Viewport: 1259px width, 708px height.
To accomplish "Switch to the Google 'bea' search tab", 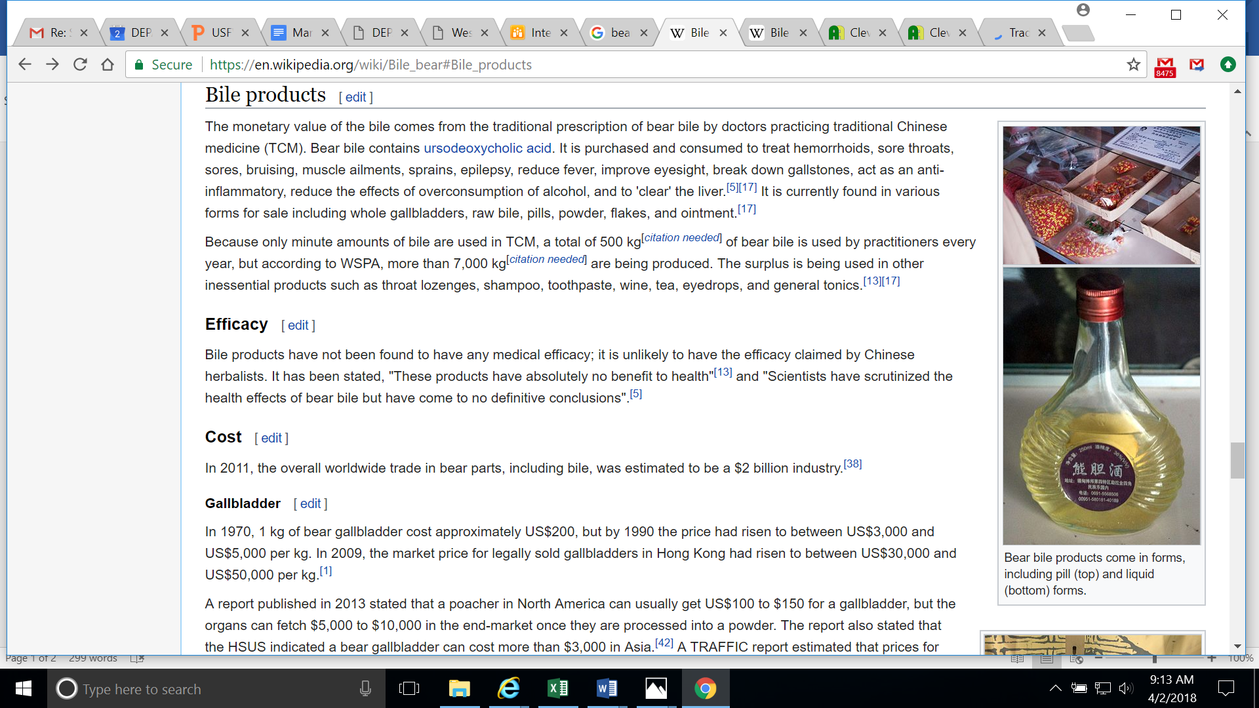I will pyautogui.click(x=616, y=33).
